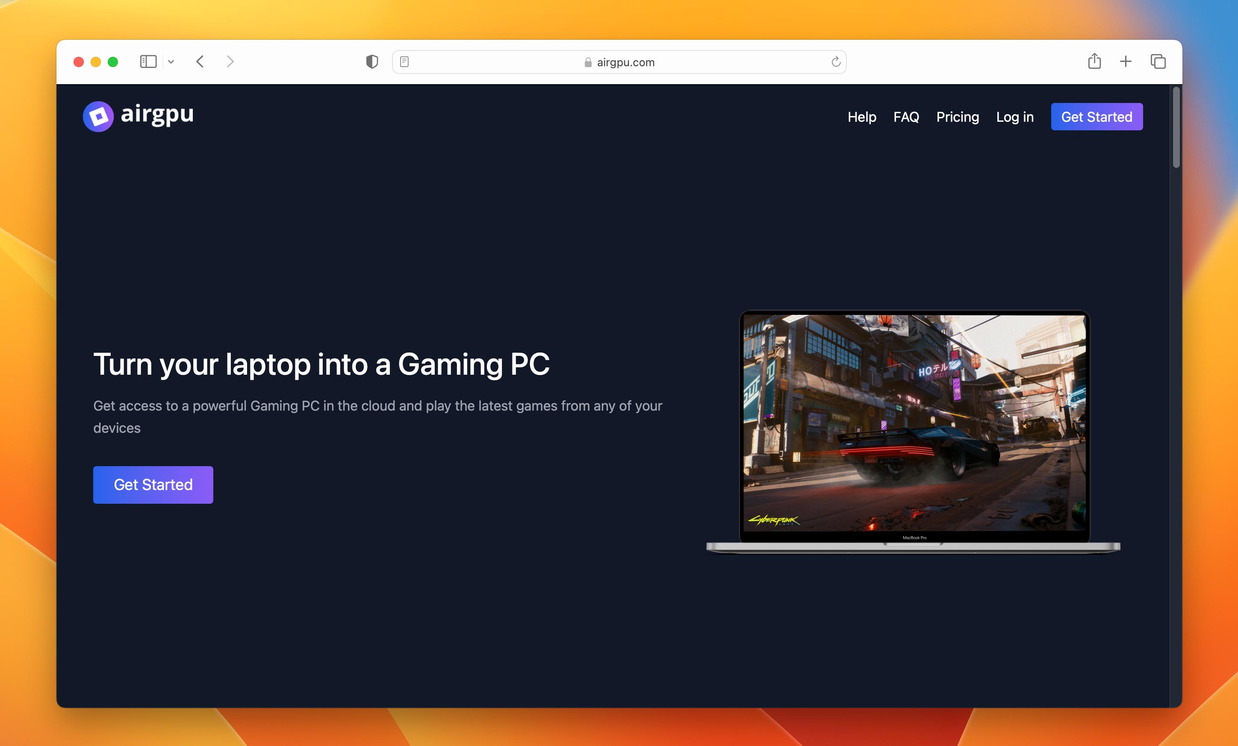Add a new tab with the plus icon

tap(1126, 62)
